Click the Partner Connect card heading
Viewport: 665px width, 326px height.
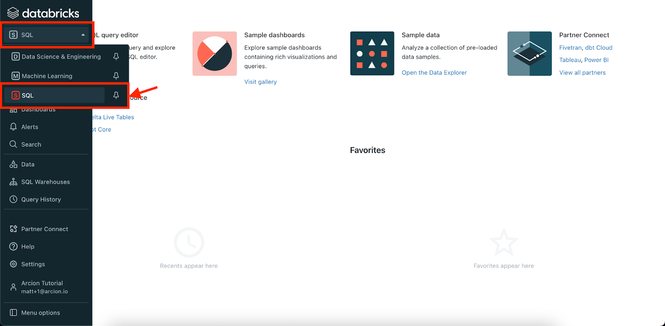coord(584,35)
